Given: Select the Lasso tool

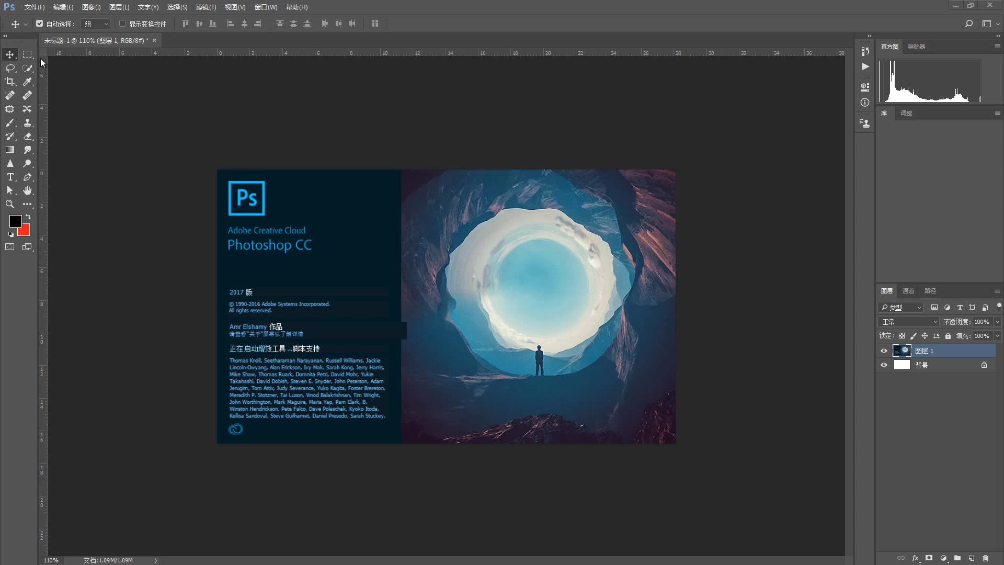Looking at the screenshot, I should pos(10,68).
